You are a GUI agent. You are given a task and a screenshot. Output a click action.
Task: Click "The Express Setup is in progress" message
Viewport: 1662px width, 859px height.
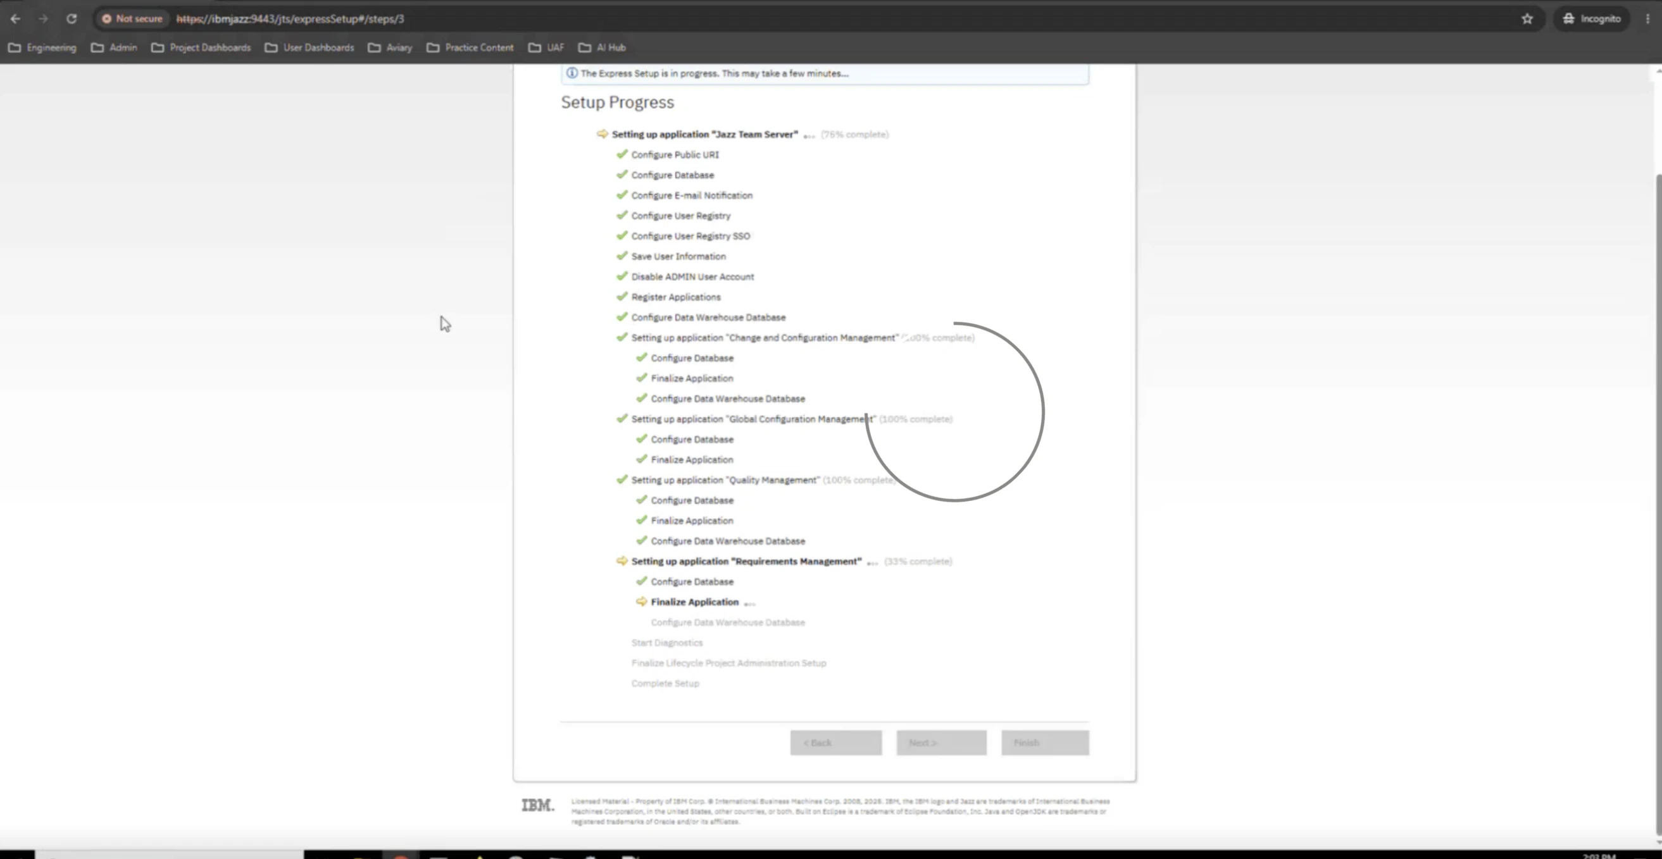point(714,73)
